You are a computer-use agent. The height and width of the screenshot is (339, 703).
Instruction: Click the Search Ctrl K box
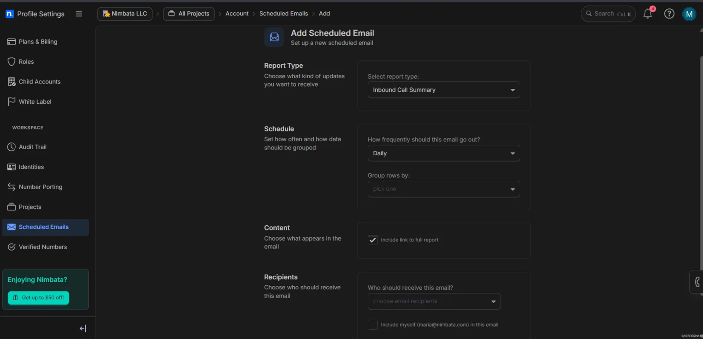coord(609,14)
